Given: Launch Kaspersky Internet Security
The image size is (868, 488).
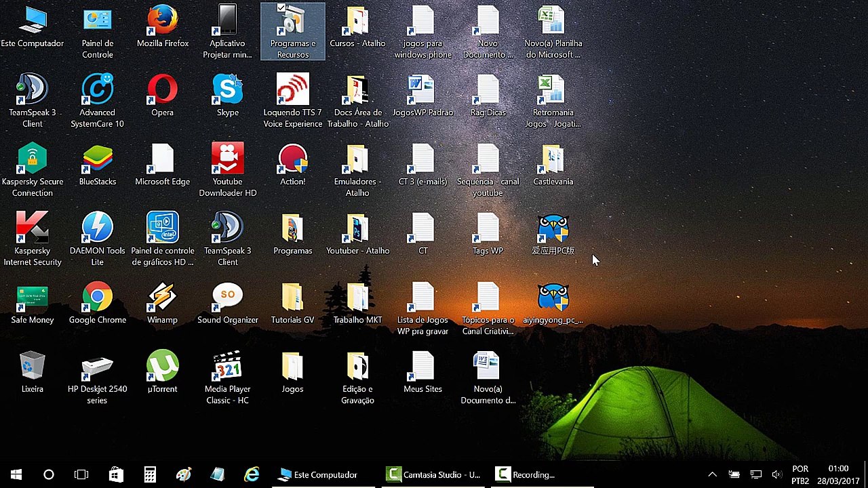Looking at the screenshot, I should click(32, 239).
